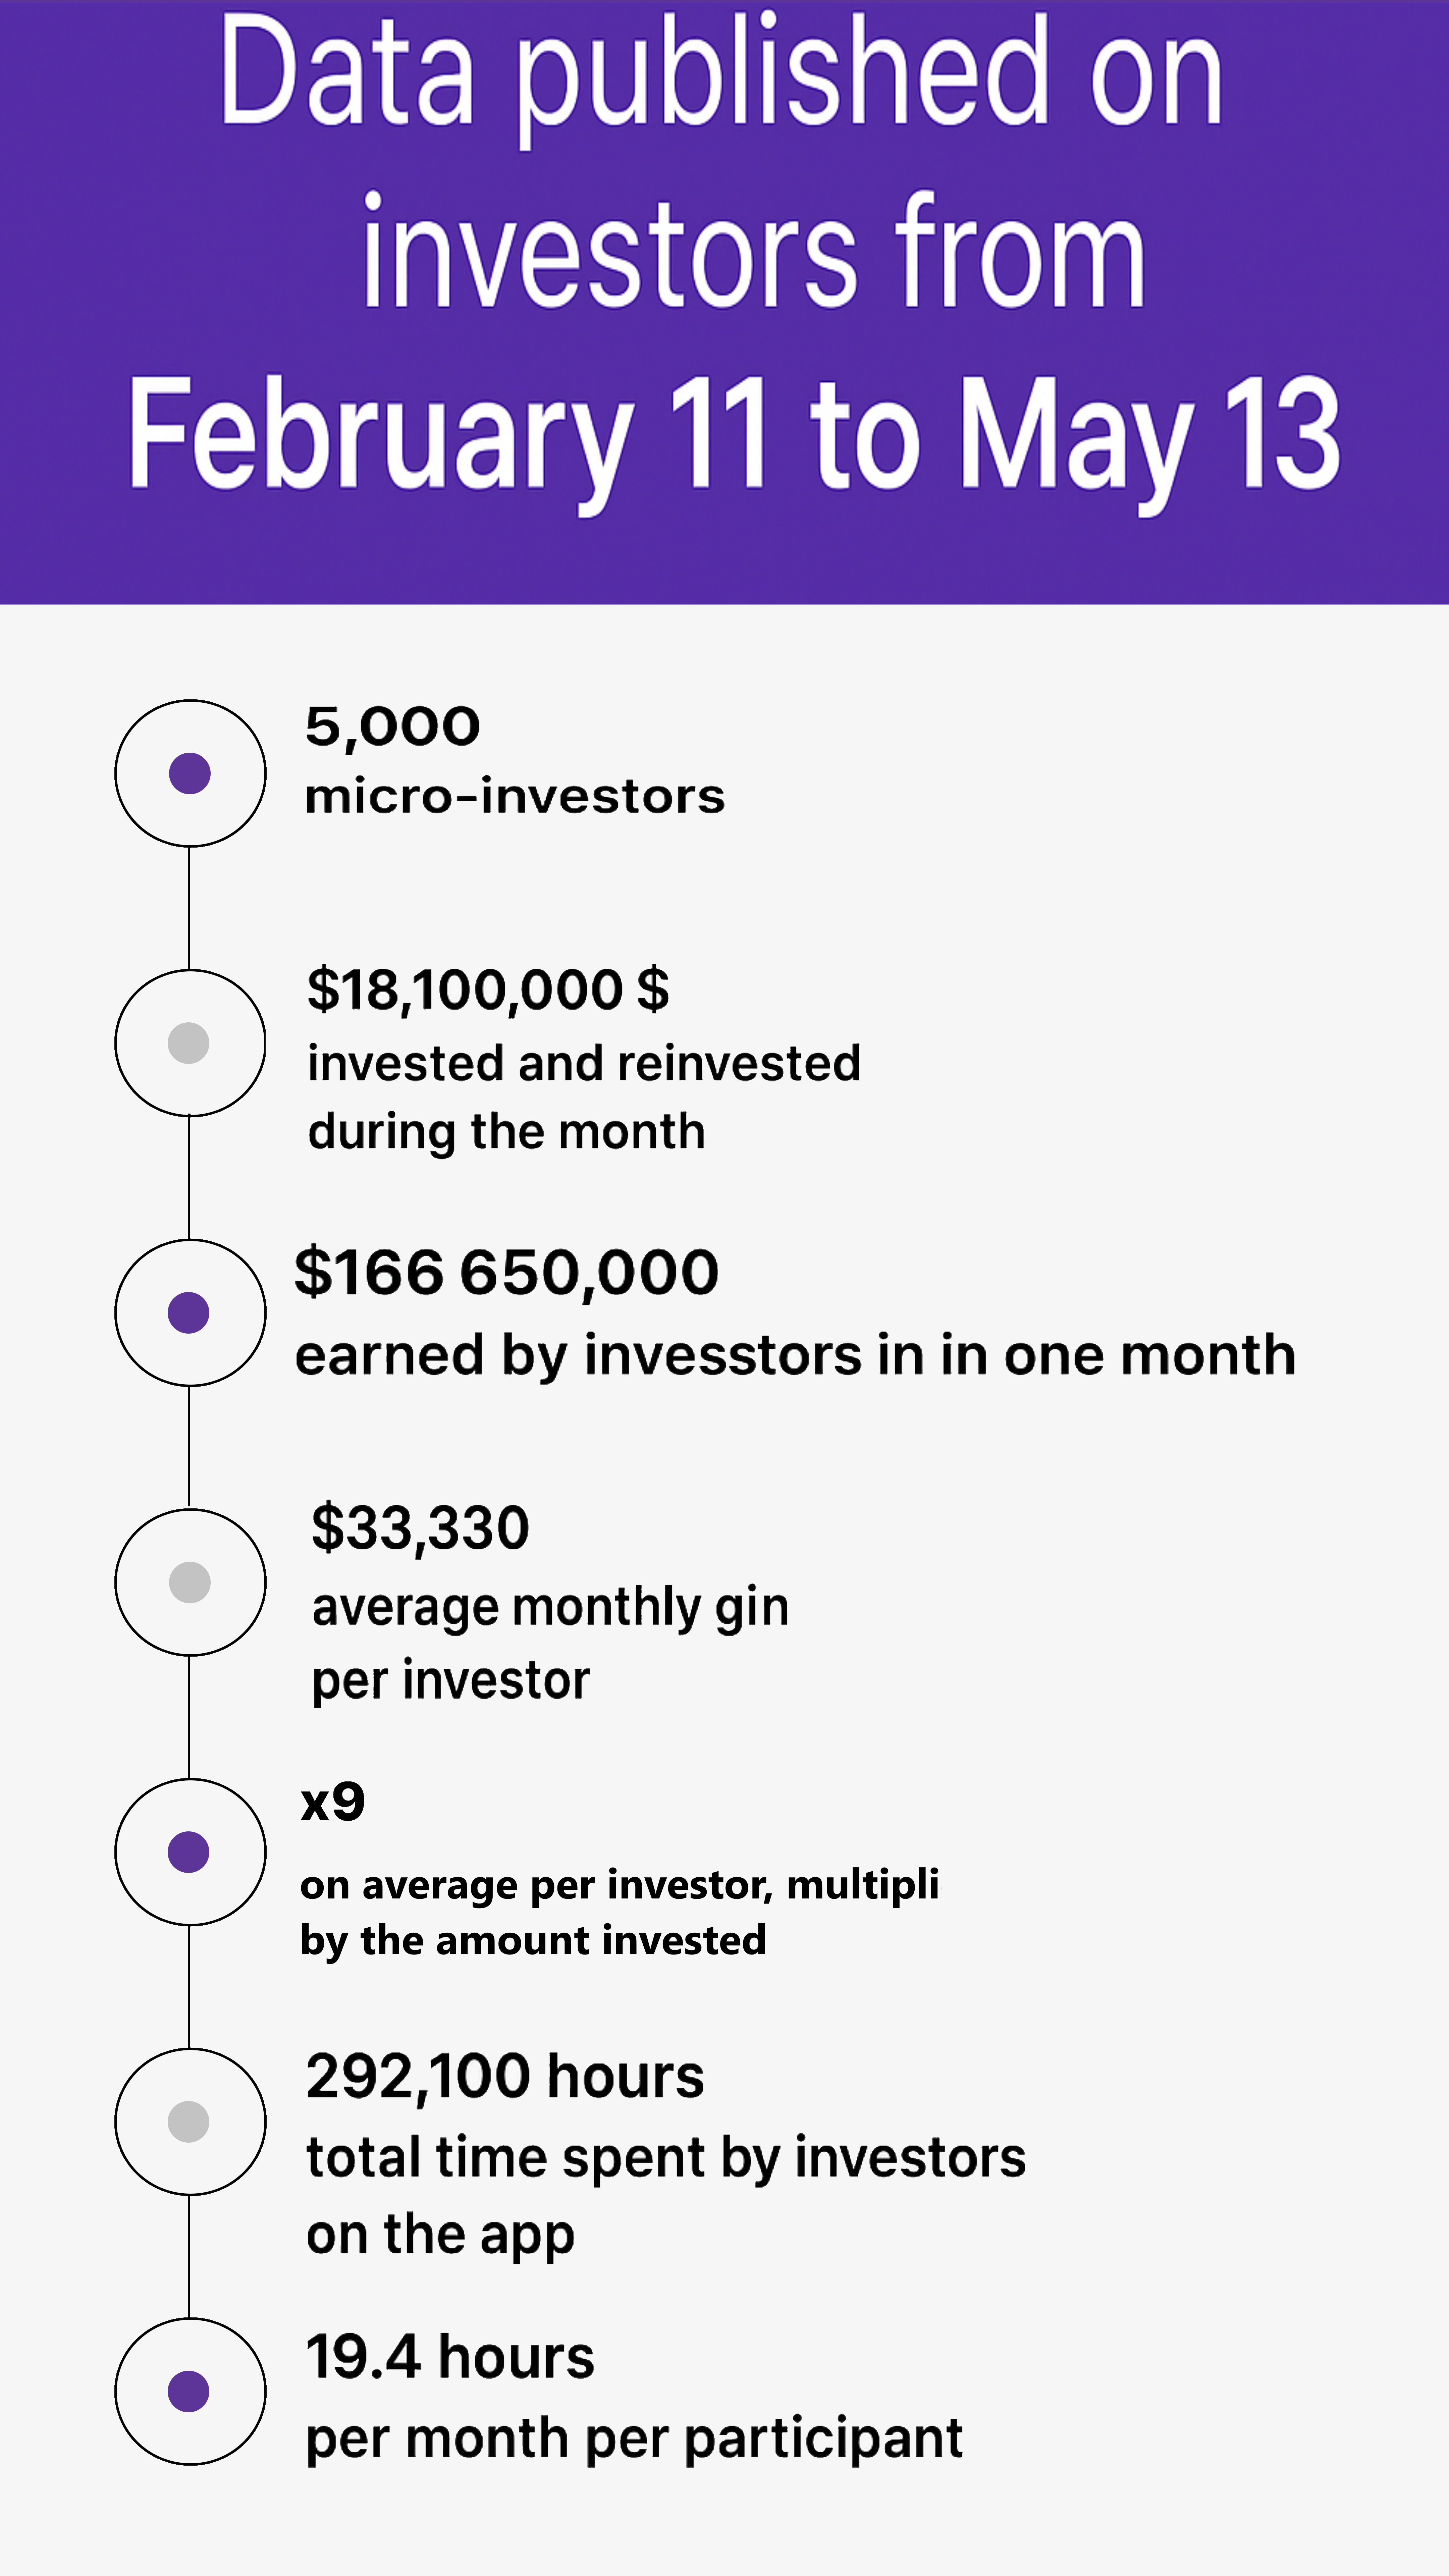Click the purple marker beside $166 650,000
Screen dimensions: 1449x2576
pos(189,1312)
